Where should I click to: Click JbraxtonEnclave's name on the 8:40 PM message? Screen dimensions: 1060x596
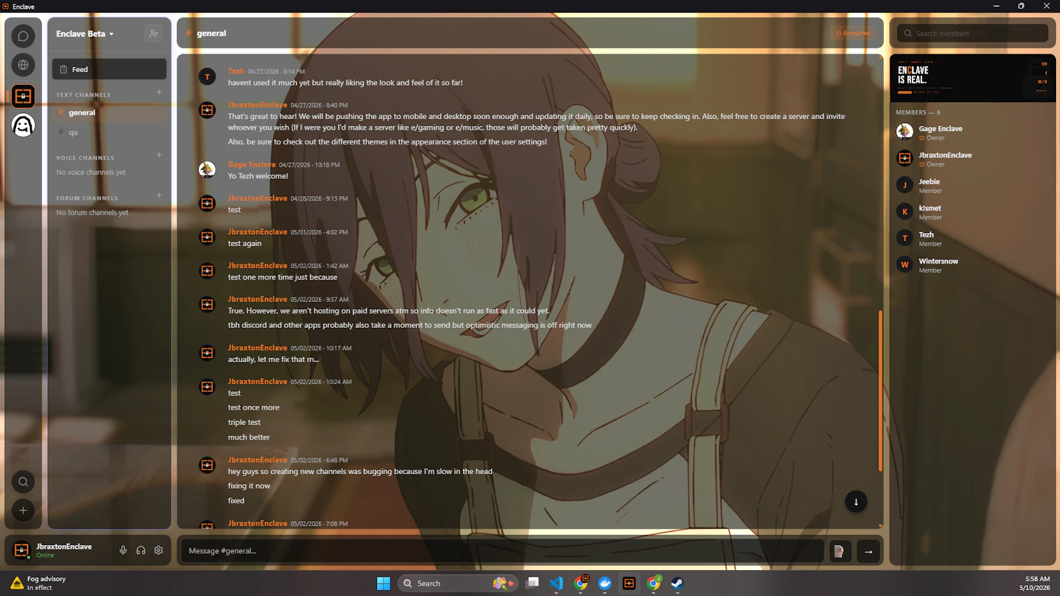tap(258, 105)
